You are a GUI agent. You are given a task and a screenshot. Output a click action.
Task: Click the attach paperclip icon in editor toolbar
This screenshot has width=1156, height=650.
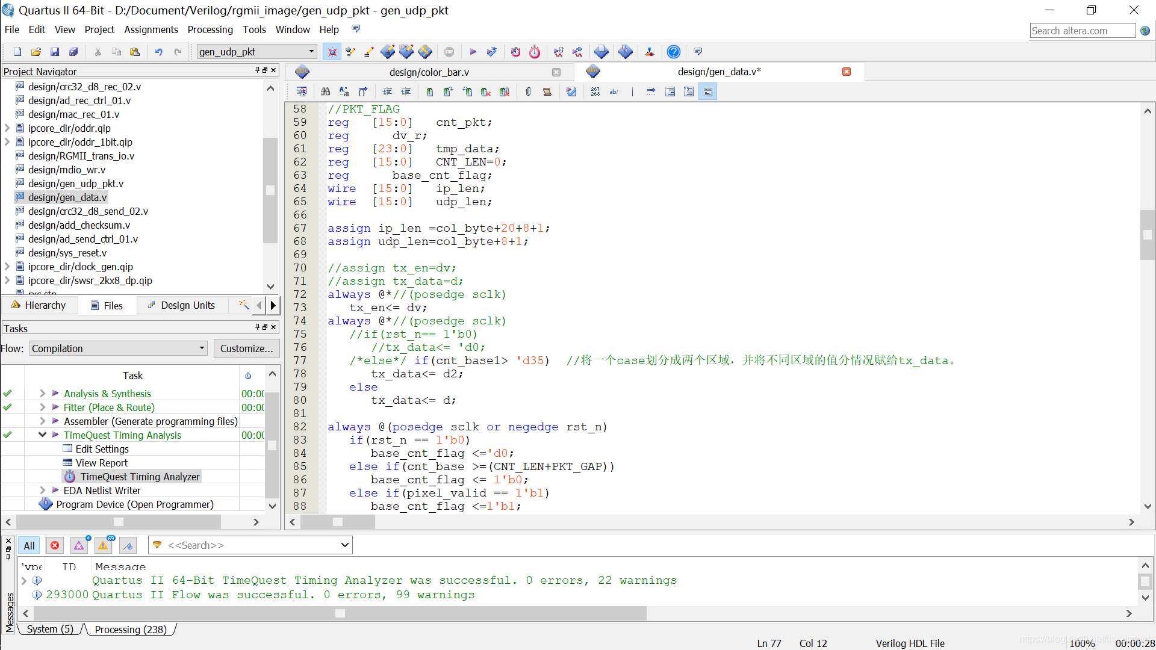(x=528, y=91)
